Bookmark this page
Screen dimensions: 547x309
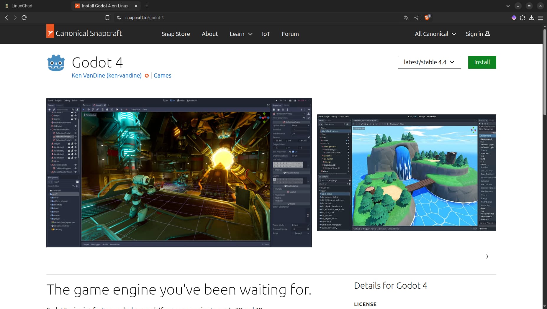coord(107,18)
